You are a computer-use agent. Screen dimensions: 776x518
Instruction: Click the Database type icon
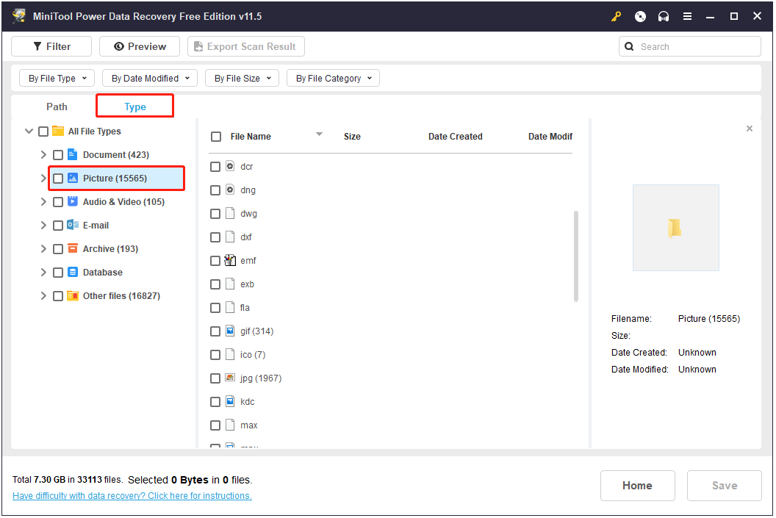(x=72, y=272)
